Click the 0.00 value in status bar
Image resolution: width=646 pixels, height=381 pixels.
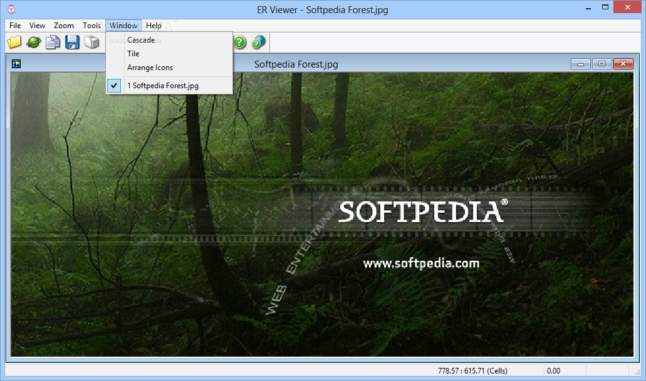click(x=553, y=371)
